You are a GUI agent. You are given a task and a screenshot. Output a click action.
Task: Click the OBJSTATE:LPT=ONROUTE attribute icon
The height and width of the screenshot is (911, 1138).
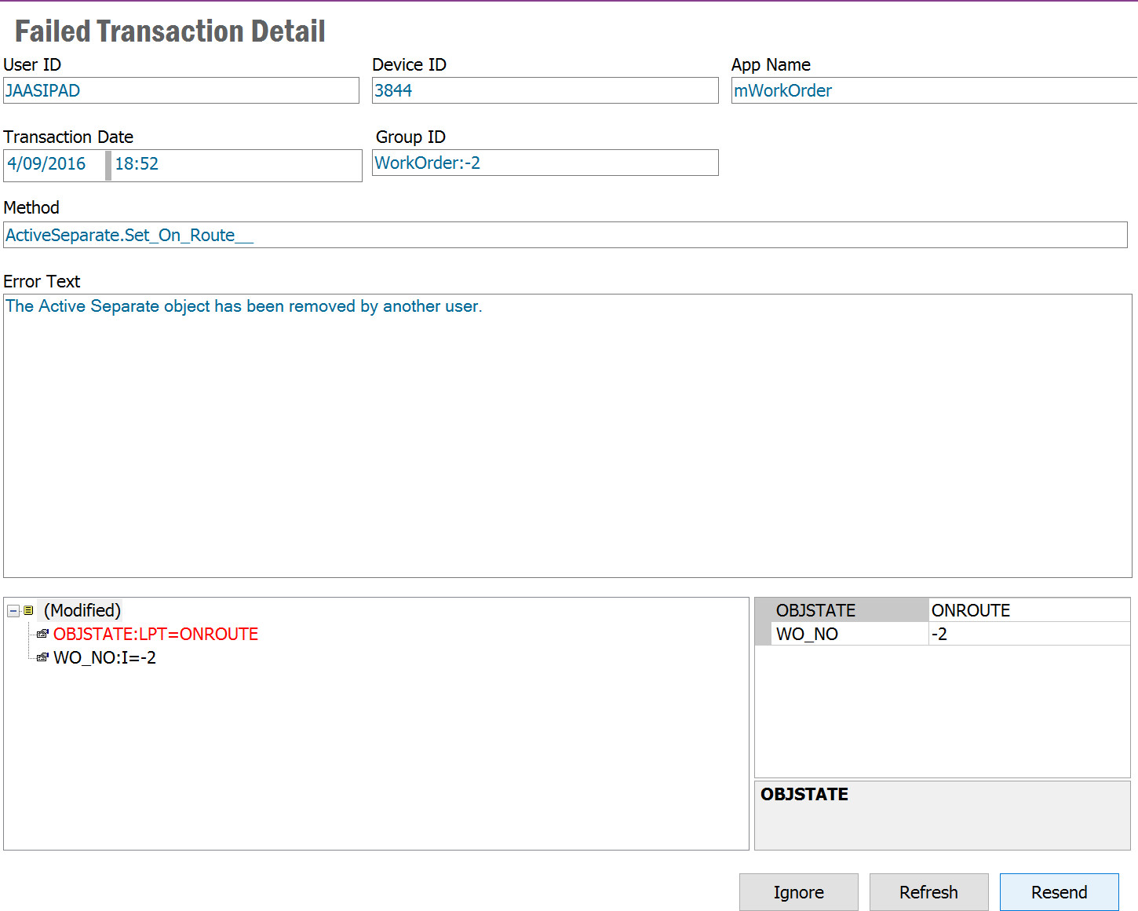point(42,634)
